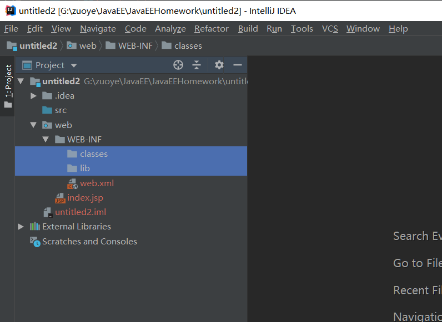Viewport: 442px width, 322px height.
Task: Click the folder icon below 1: Project tab
Action: [x=8, y=105]
